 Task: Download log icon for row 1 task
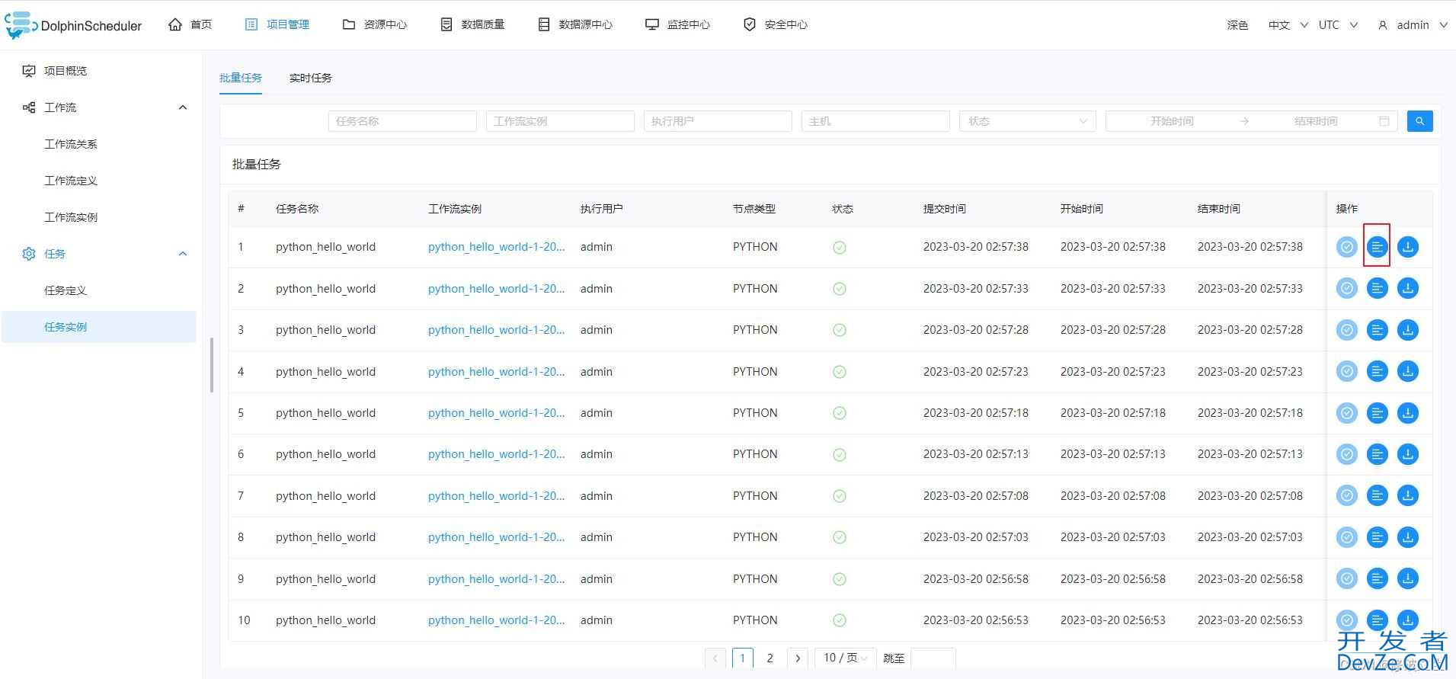click(1408, 247)
